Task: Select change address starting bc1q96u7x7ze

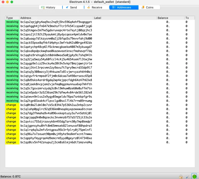Action: coord(56,134)
